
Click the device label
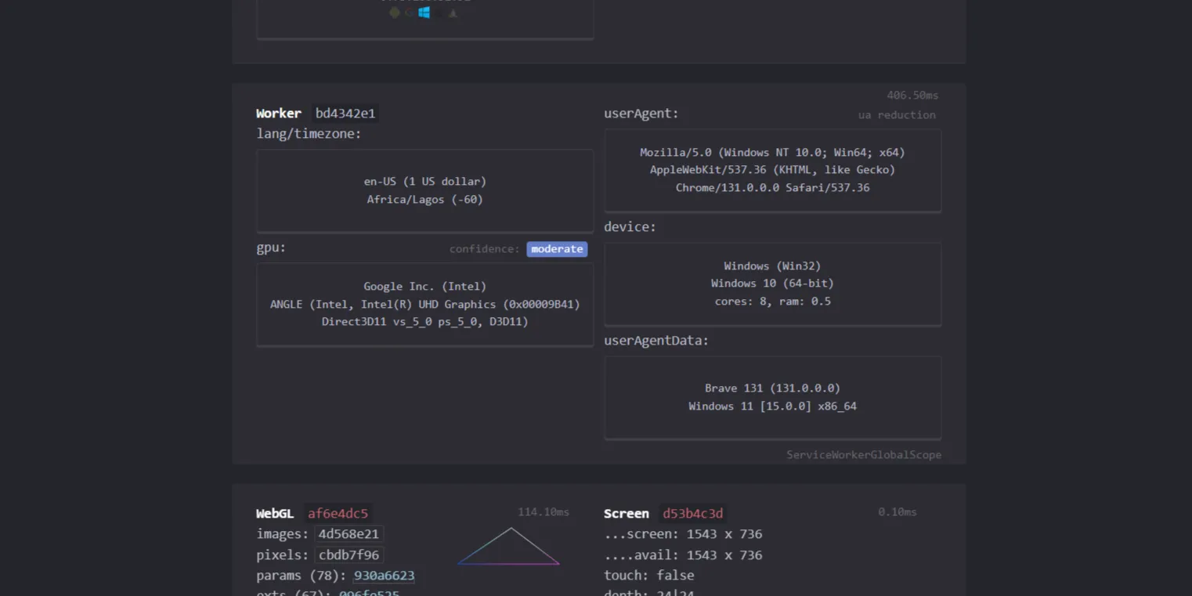pos(630,227)
